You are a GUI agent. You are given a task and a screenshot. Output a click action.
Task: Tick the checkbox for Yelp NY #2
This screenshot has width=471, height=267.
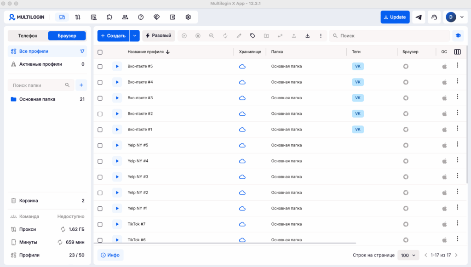tap(100, 193)
